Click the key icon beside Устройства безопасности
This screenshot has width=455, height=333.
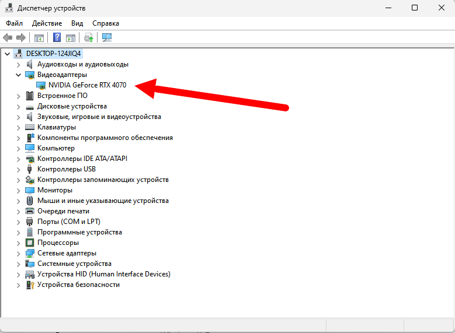(30, 285)
